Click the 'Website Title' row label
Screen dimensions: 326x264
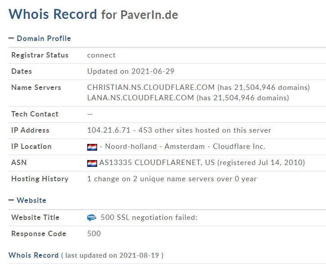pos(36,217)
